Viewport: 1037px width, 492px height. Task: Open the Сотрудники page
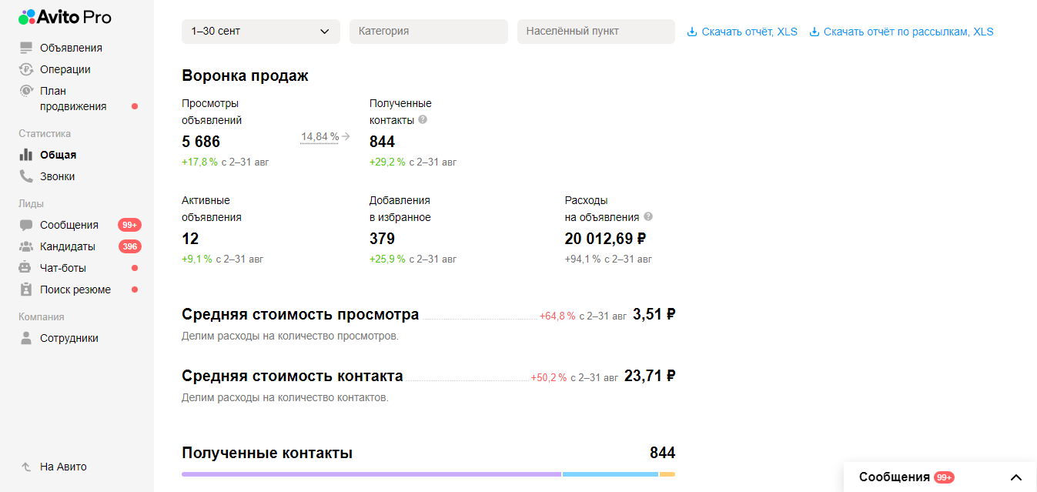pos(69,338)
